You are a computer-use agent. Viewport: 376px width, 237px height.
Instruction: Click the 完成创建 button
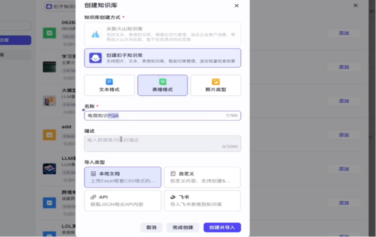[x=183, y=227]
